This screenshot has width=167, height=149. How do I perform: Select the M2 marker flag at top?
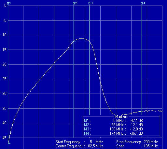point(75,3)
